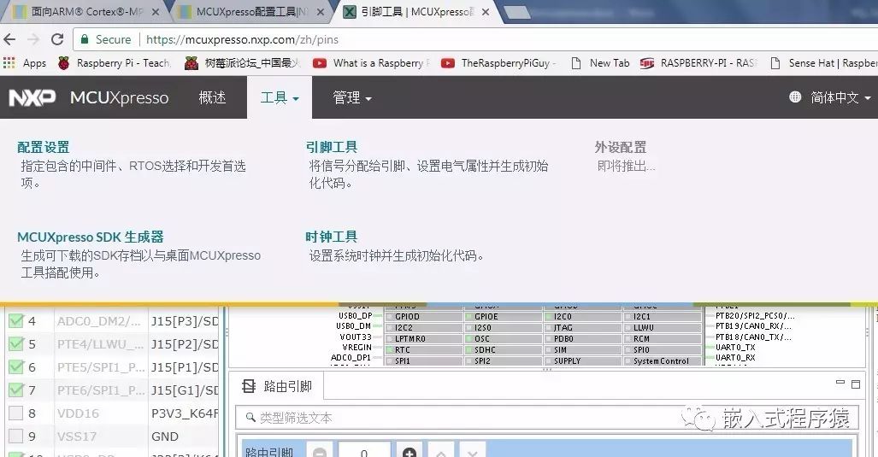Open the Sense Hat bookmark

(823, 63)
